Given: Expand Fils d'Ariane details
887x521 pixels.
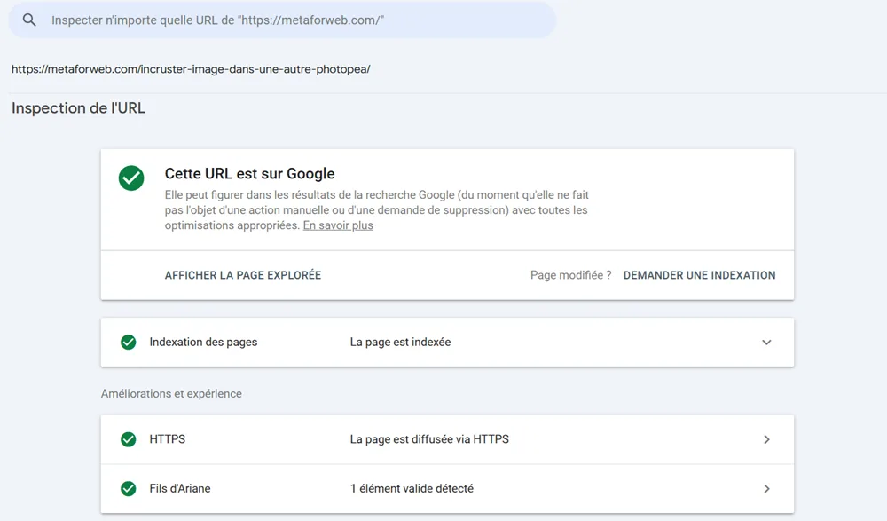Looking at the screenshot, I should [766, 488].
